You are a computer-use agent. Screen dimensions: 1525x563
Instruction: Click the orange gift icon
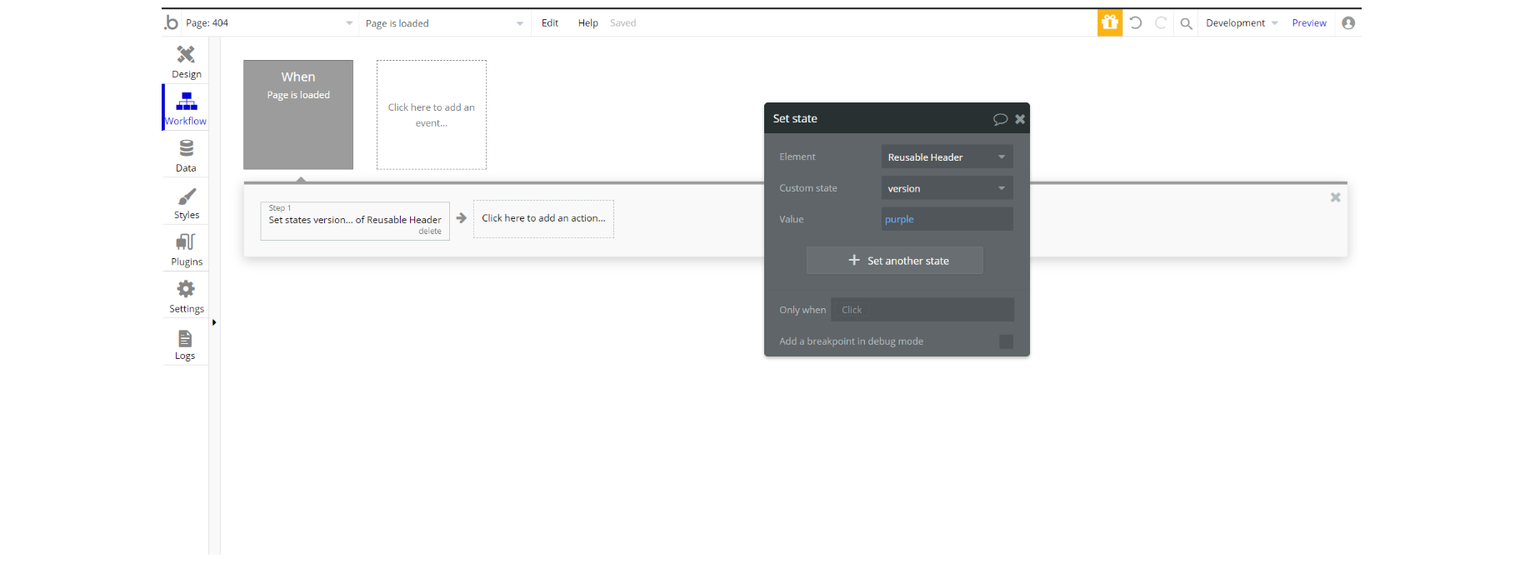1110,22
